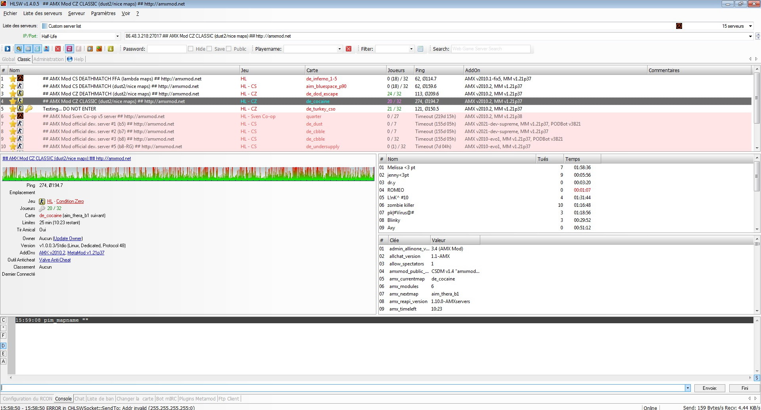Click the magnifier search icon in toolbar
Viewport: 761px width, 410px height.
point(19,49)
